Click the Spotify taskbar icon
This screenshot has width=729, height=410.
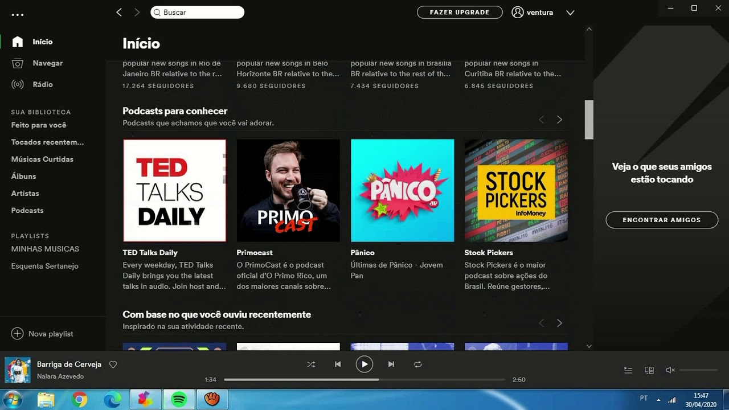(x=179, y=400)
